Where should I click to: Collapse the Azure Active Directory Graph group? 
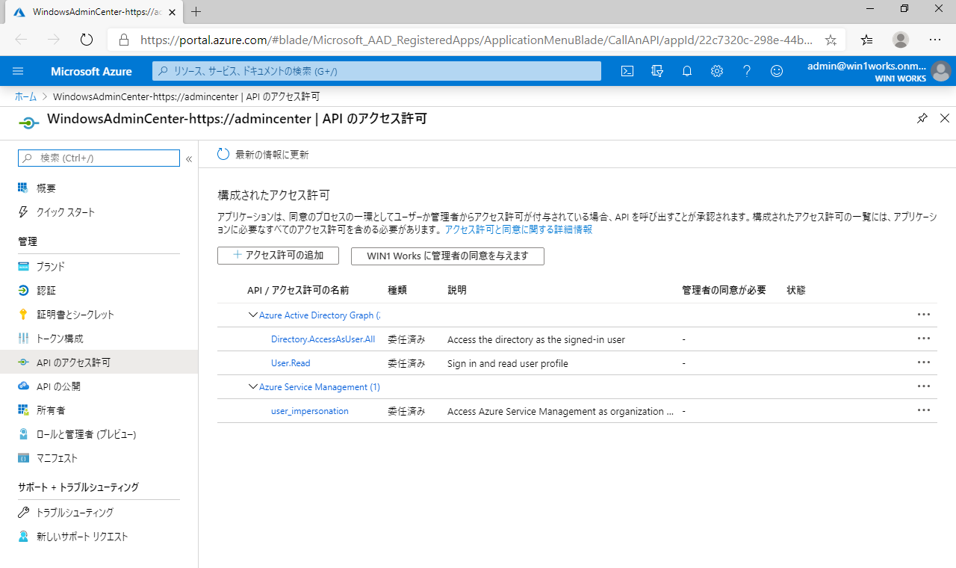252,315
